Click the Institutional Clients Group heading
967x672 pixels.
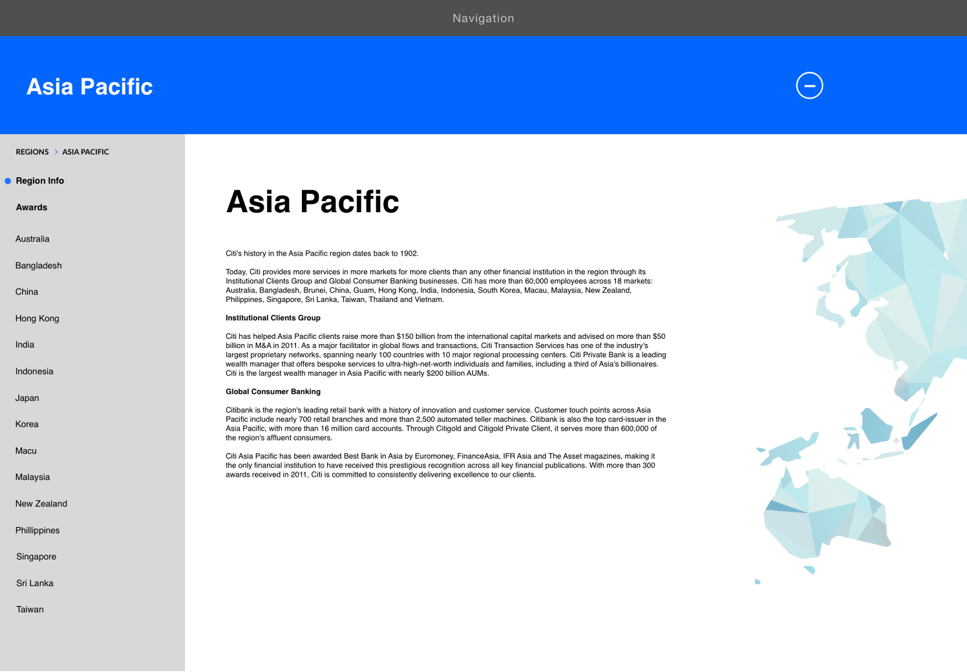[273, 318]
